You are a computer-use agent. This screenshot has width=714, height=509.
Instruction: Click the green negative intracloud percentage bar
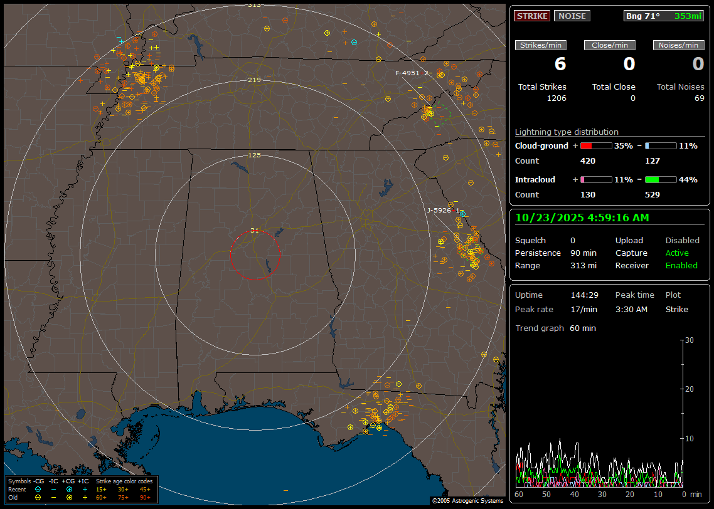click(661, 179)
